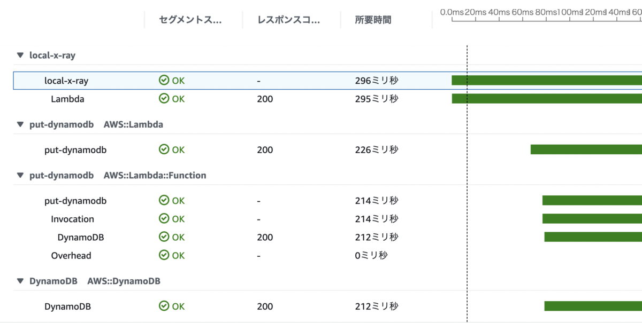
Task: Click the OK icon for put-dynamodb Function segment
Action: pyautogui.click(x=163, y=200)
